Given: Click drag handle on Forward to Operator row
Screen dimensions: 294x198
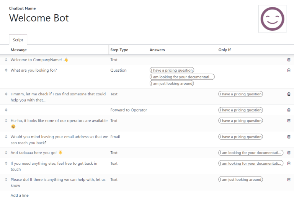Looking at the screenshot, I should (x=6, y=110).
